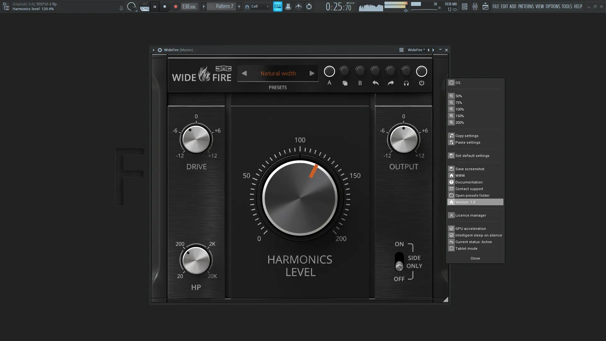
Task: Stop playback with the stop button
Action: point(164,6)
